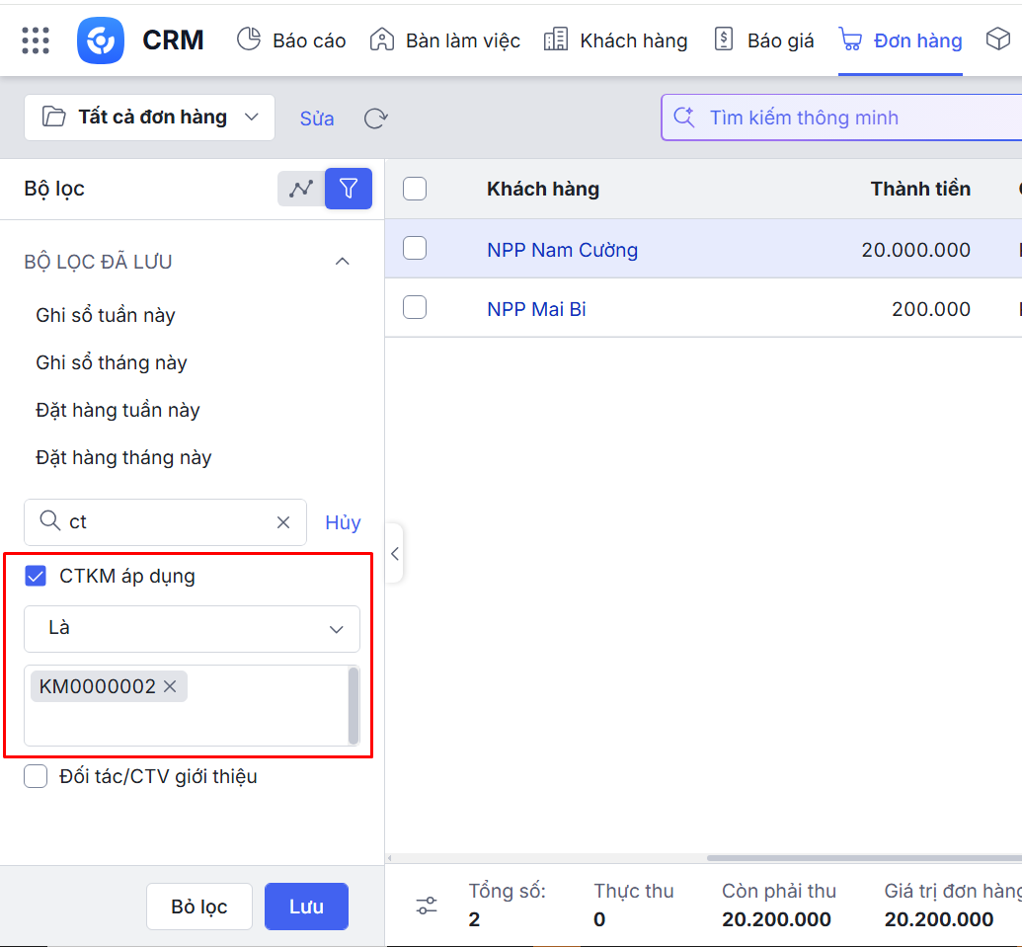
Task: Open column settings icon beside Tổng số
Action: 427,906
